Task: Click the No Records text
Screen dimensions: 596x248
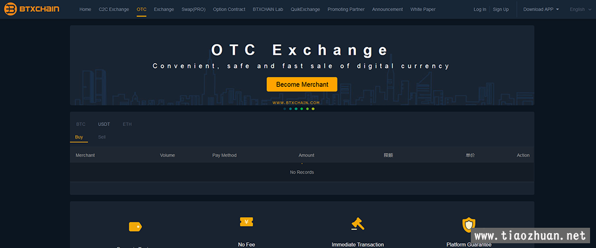Action: click(x=302, y=172)
